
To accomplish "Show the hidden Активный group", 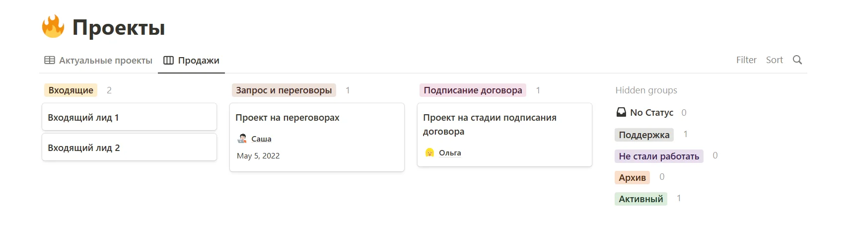I will (640, 199).
